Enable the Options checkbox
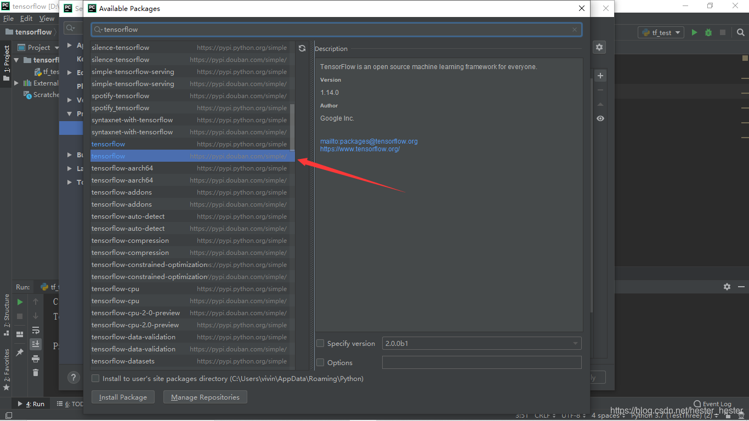The height and width of the screenshot is (421, 749). [x=320, y=362]
